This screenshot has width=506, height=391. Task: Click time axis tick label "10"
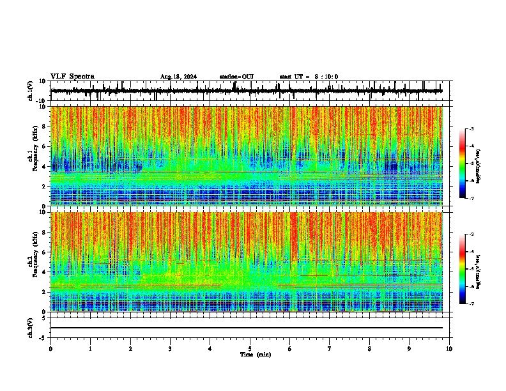point(449,348)
